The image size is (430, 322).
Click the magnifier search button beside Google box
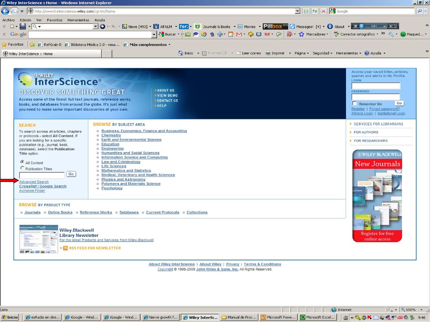[x=420, y=11]
